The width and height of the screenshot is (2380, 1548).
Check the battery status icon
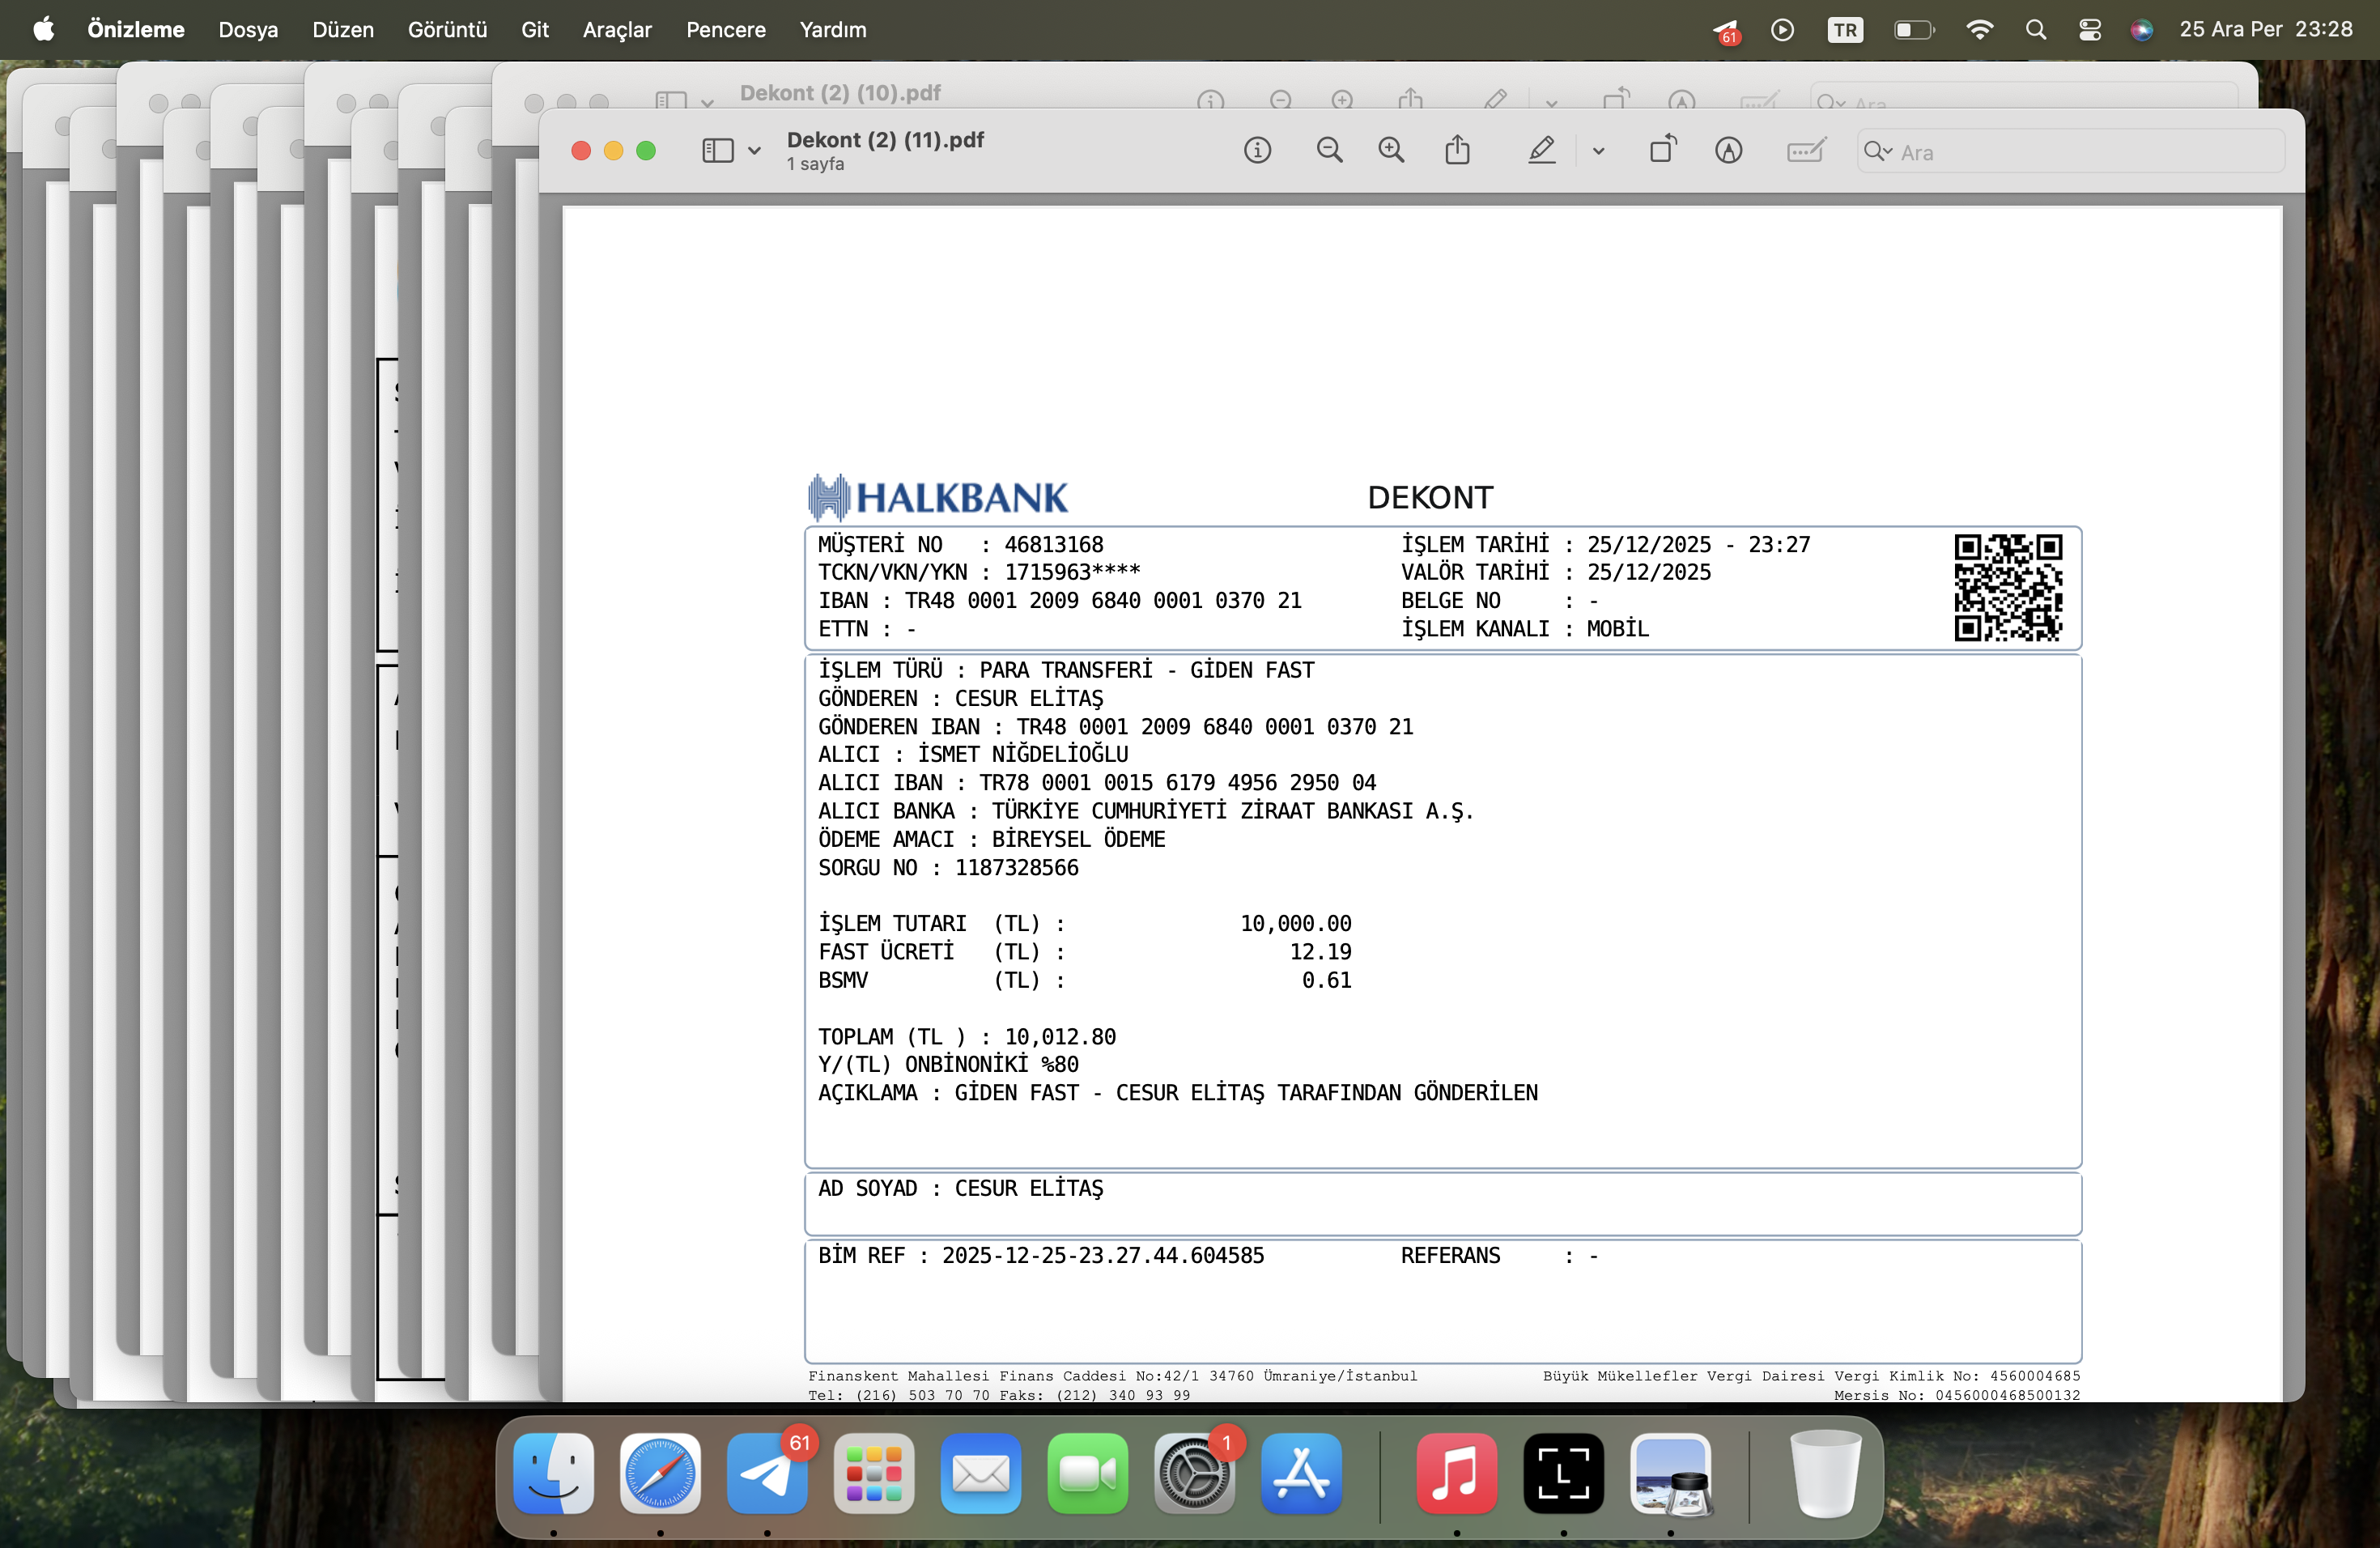pos(1915,29)
